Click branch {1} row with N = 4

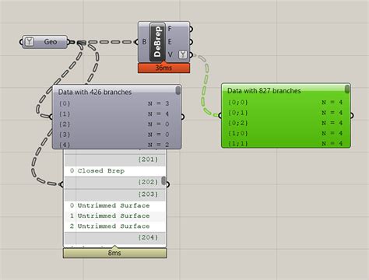coord(114,114)
